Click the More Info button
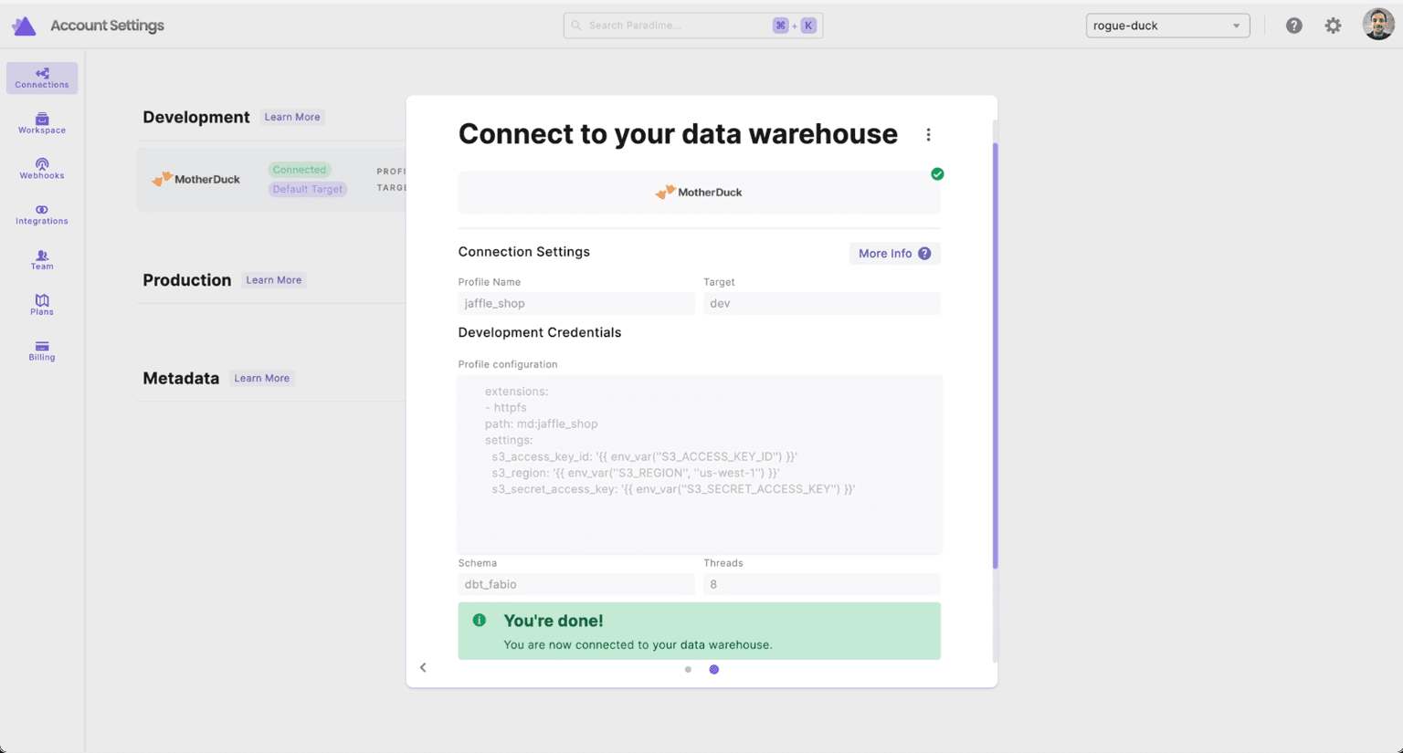Screen dimensions: 1403x753 894,254
